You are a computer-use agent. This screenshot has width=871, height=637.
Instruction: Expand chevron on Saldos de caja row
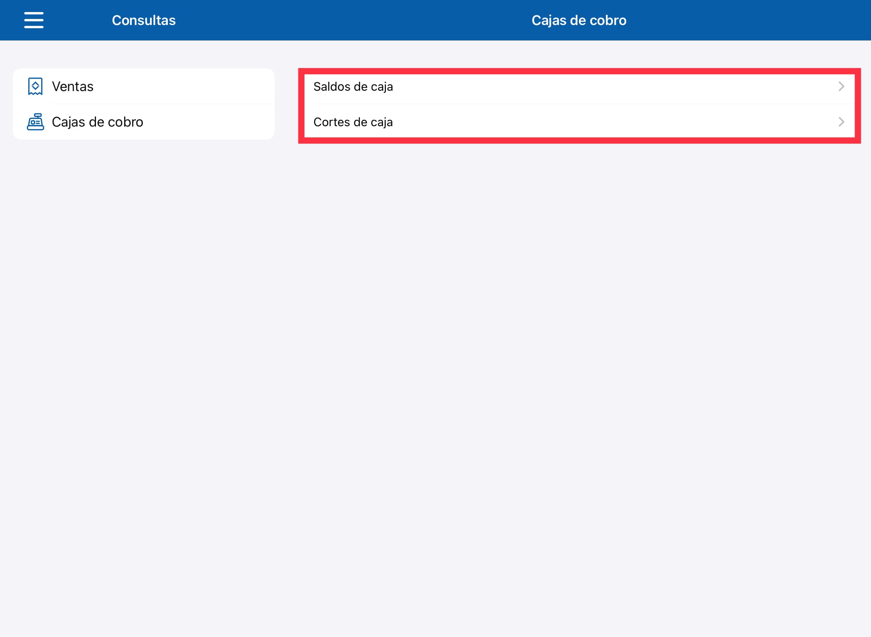tap(841, 86)
